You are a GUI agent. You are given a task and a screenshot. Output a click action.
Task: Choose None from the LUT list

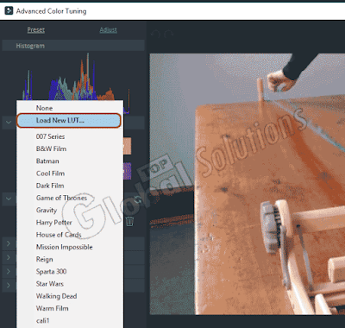coord(70,108)
